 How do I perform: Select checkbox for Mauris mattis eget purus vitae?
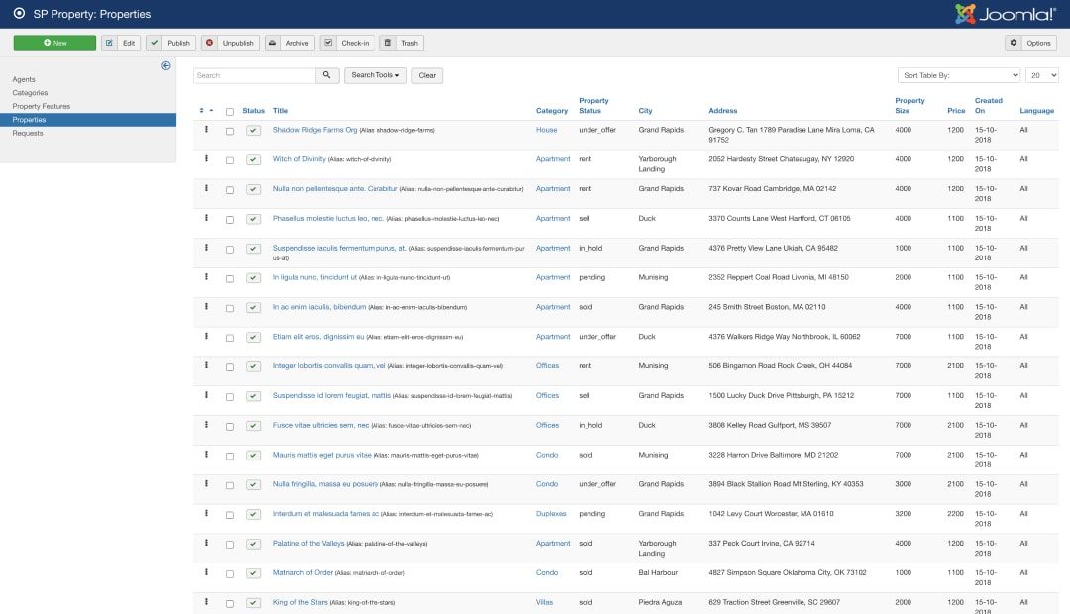click(x=230, y=456)
